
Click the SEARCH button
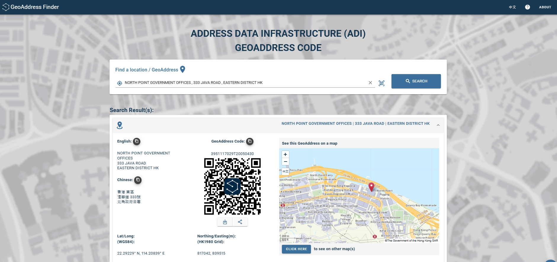point(416,81)
